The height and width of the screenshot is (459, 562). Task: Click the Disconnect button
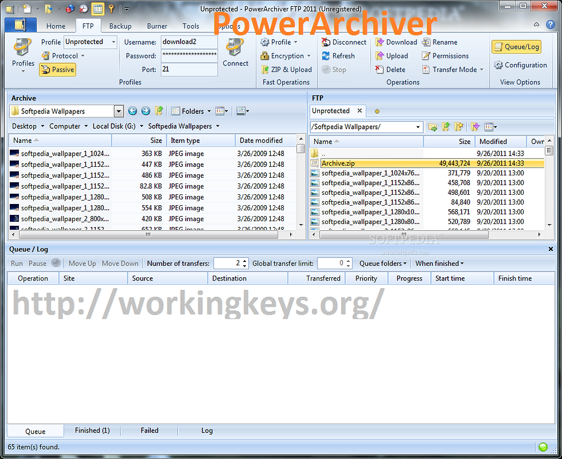point(344,42)
